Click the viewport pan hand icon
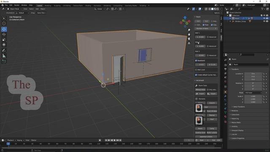Screen dimensions: 270x152 189,34
